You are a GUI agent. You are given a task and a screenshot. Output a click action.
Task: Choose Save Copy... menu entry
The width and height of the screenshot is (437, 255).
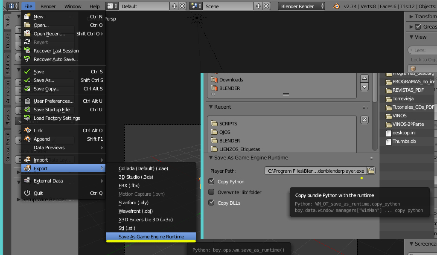63,89
